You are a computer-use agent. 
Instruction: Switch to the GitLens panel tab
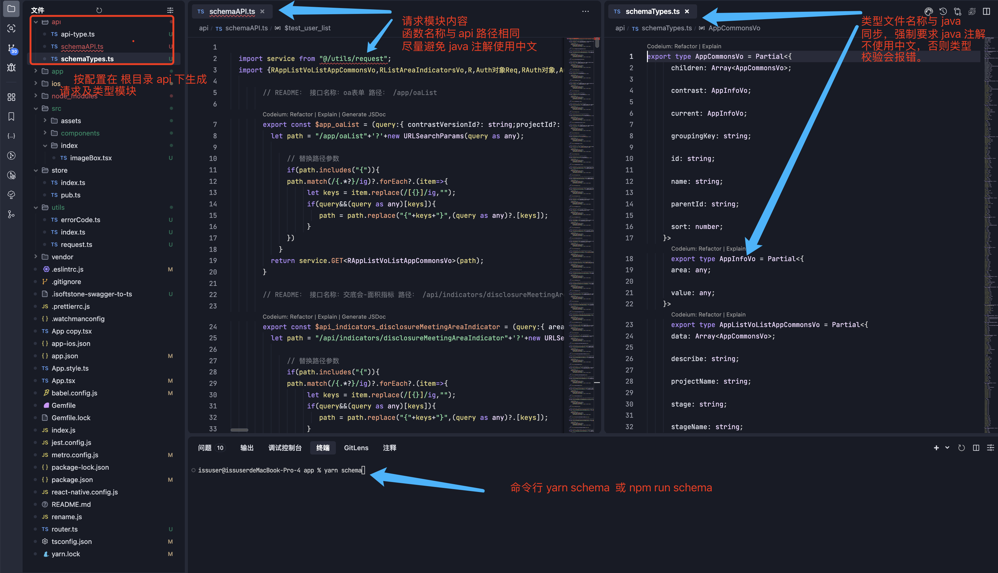click(x=356, y=448)
